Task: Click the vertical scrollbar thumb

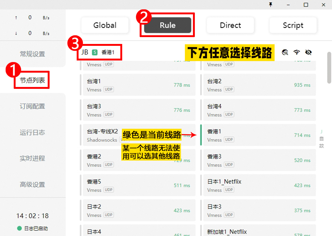Action: click(329, 68)
